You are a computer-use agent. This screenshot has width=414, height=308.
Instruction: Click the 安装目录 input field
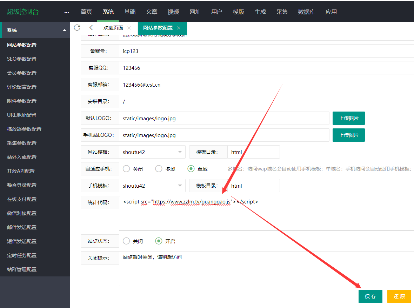(x=266, y=102)
